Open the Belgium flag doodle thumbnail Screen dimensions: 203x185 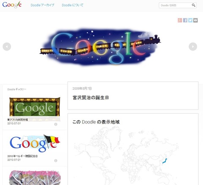(35, 143)
